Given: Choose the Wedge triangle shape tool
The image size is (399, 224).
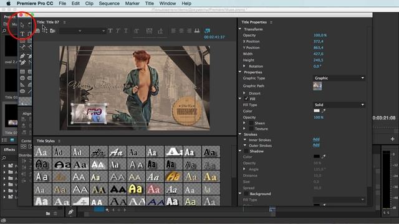Looking at the screenshot, I should pos(22,85).
